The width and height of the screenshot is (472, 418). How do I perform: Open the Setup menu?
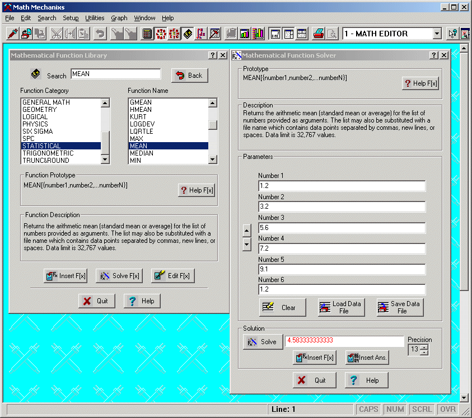tap(71, 18)
